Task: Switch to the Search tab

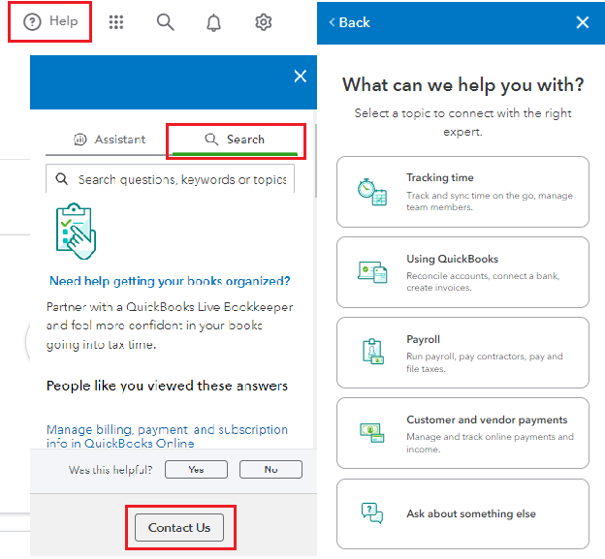Action: (235, 140)
